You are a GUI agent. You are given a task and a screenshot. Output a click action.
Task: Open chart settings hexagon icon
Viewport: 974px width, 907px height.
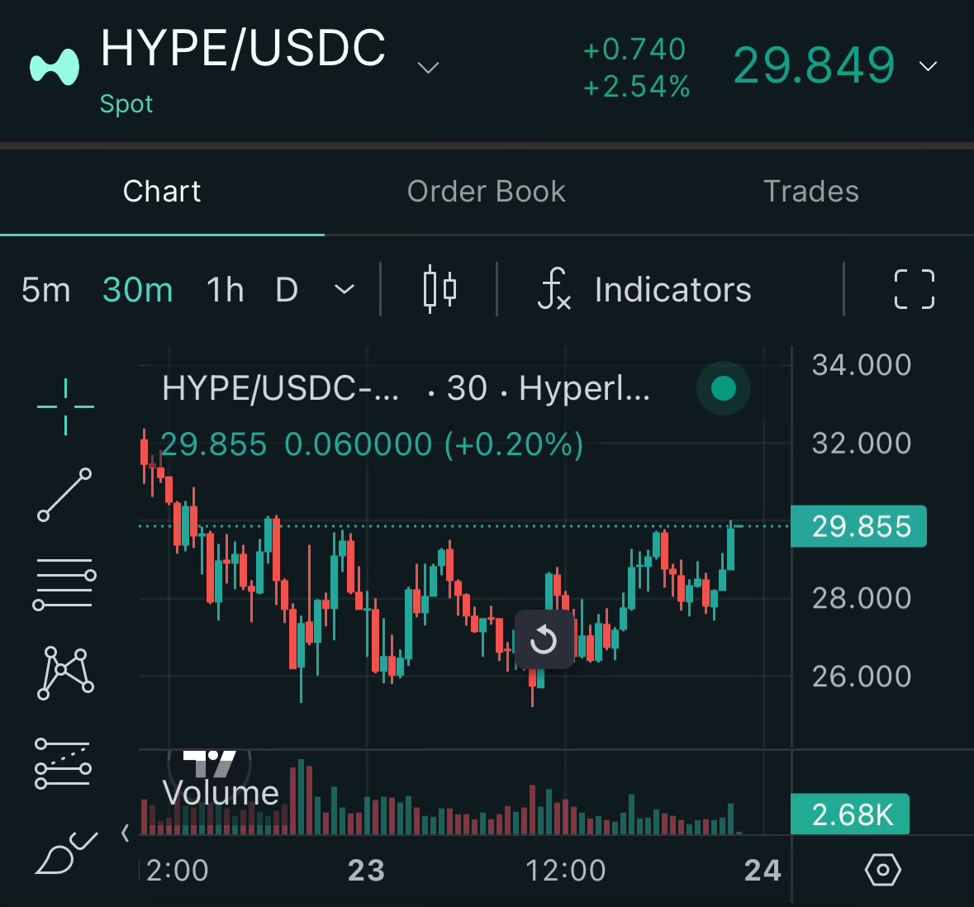(882, 870)
